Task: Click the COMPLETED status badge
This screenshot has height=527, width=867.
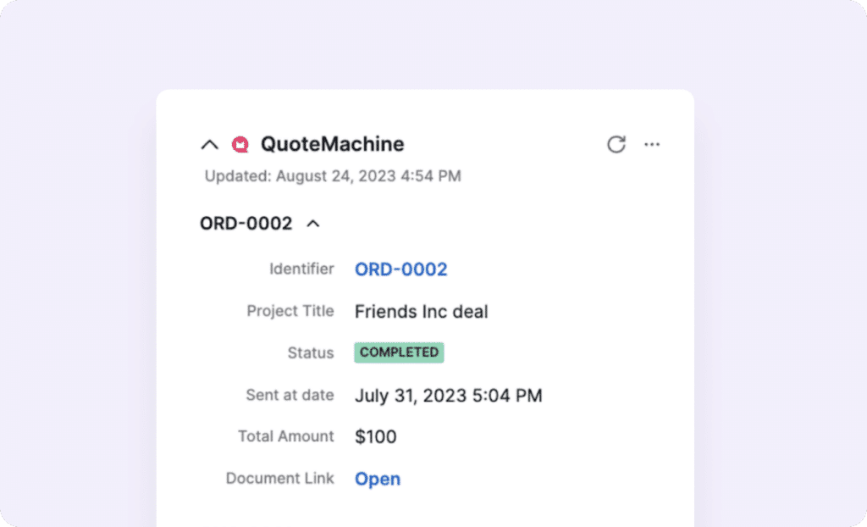Action: point(400,352)
